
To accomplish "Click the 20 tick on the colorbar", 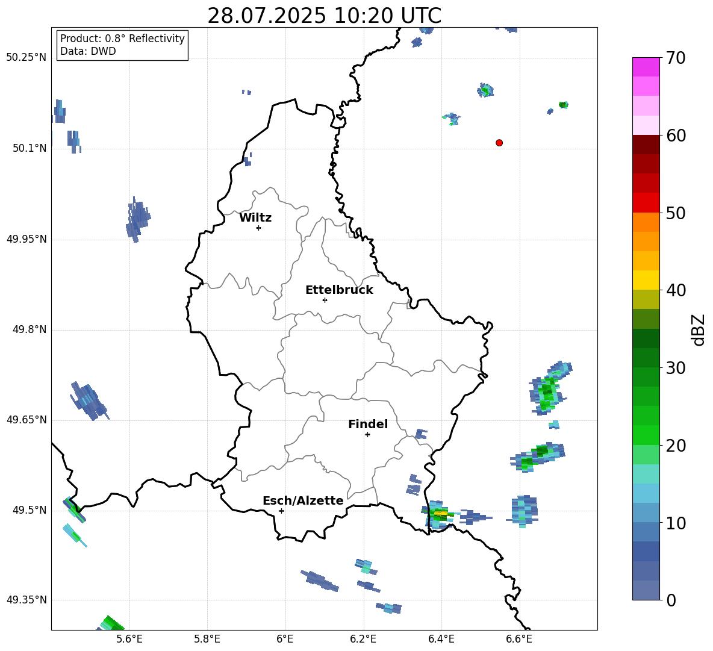I will click(x=676, y=445).
